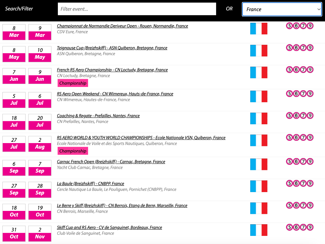Click rig 6 icon on Le Berre y Skiff row
325x244 pixels.
pos(296,205)
